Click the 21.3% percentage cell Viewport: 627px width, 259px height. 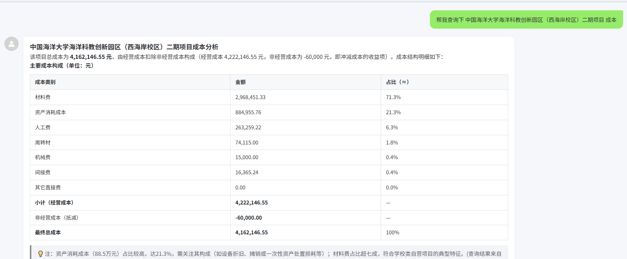click(393, 112)
